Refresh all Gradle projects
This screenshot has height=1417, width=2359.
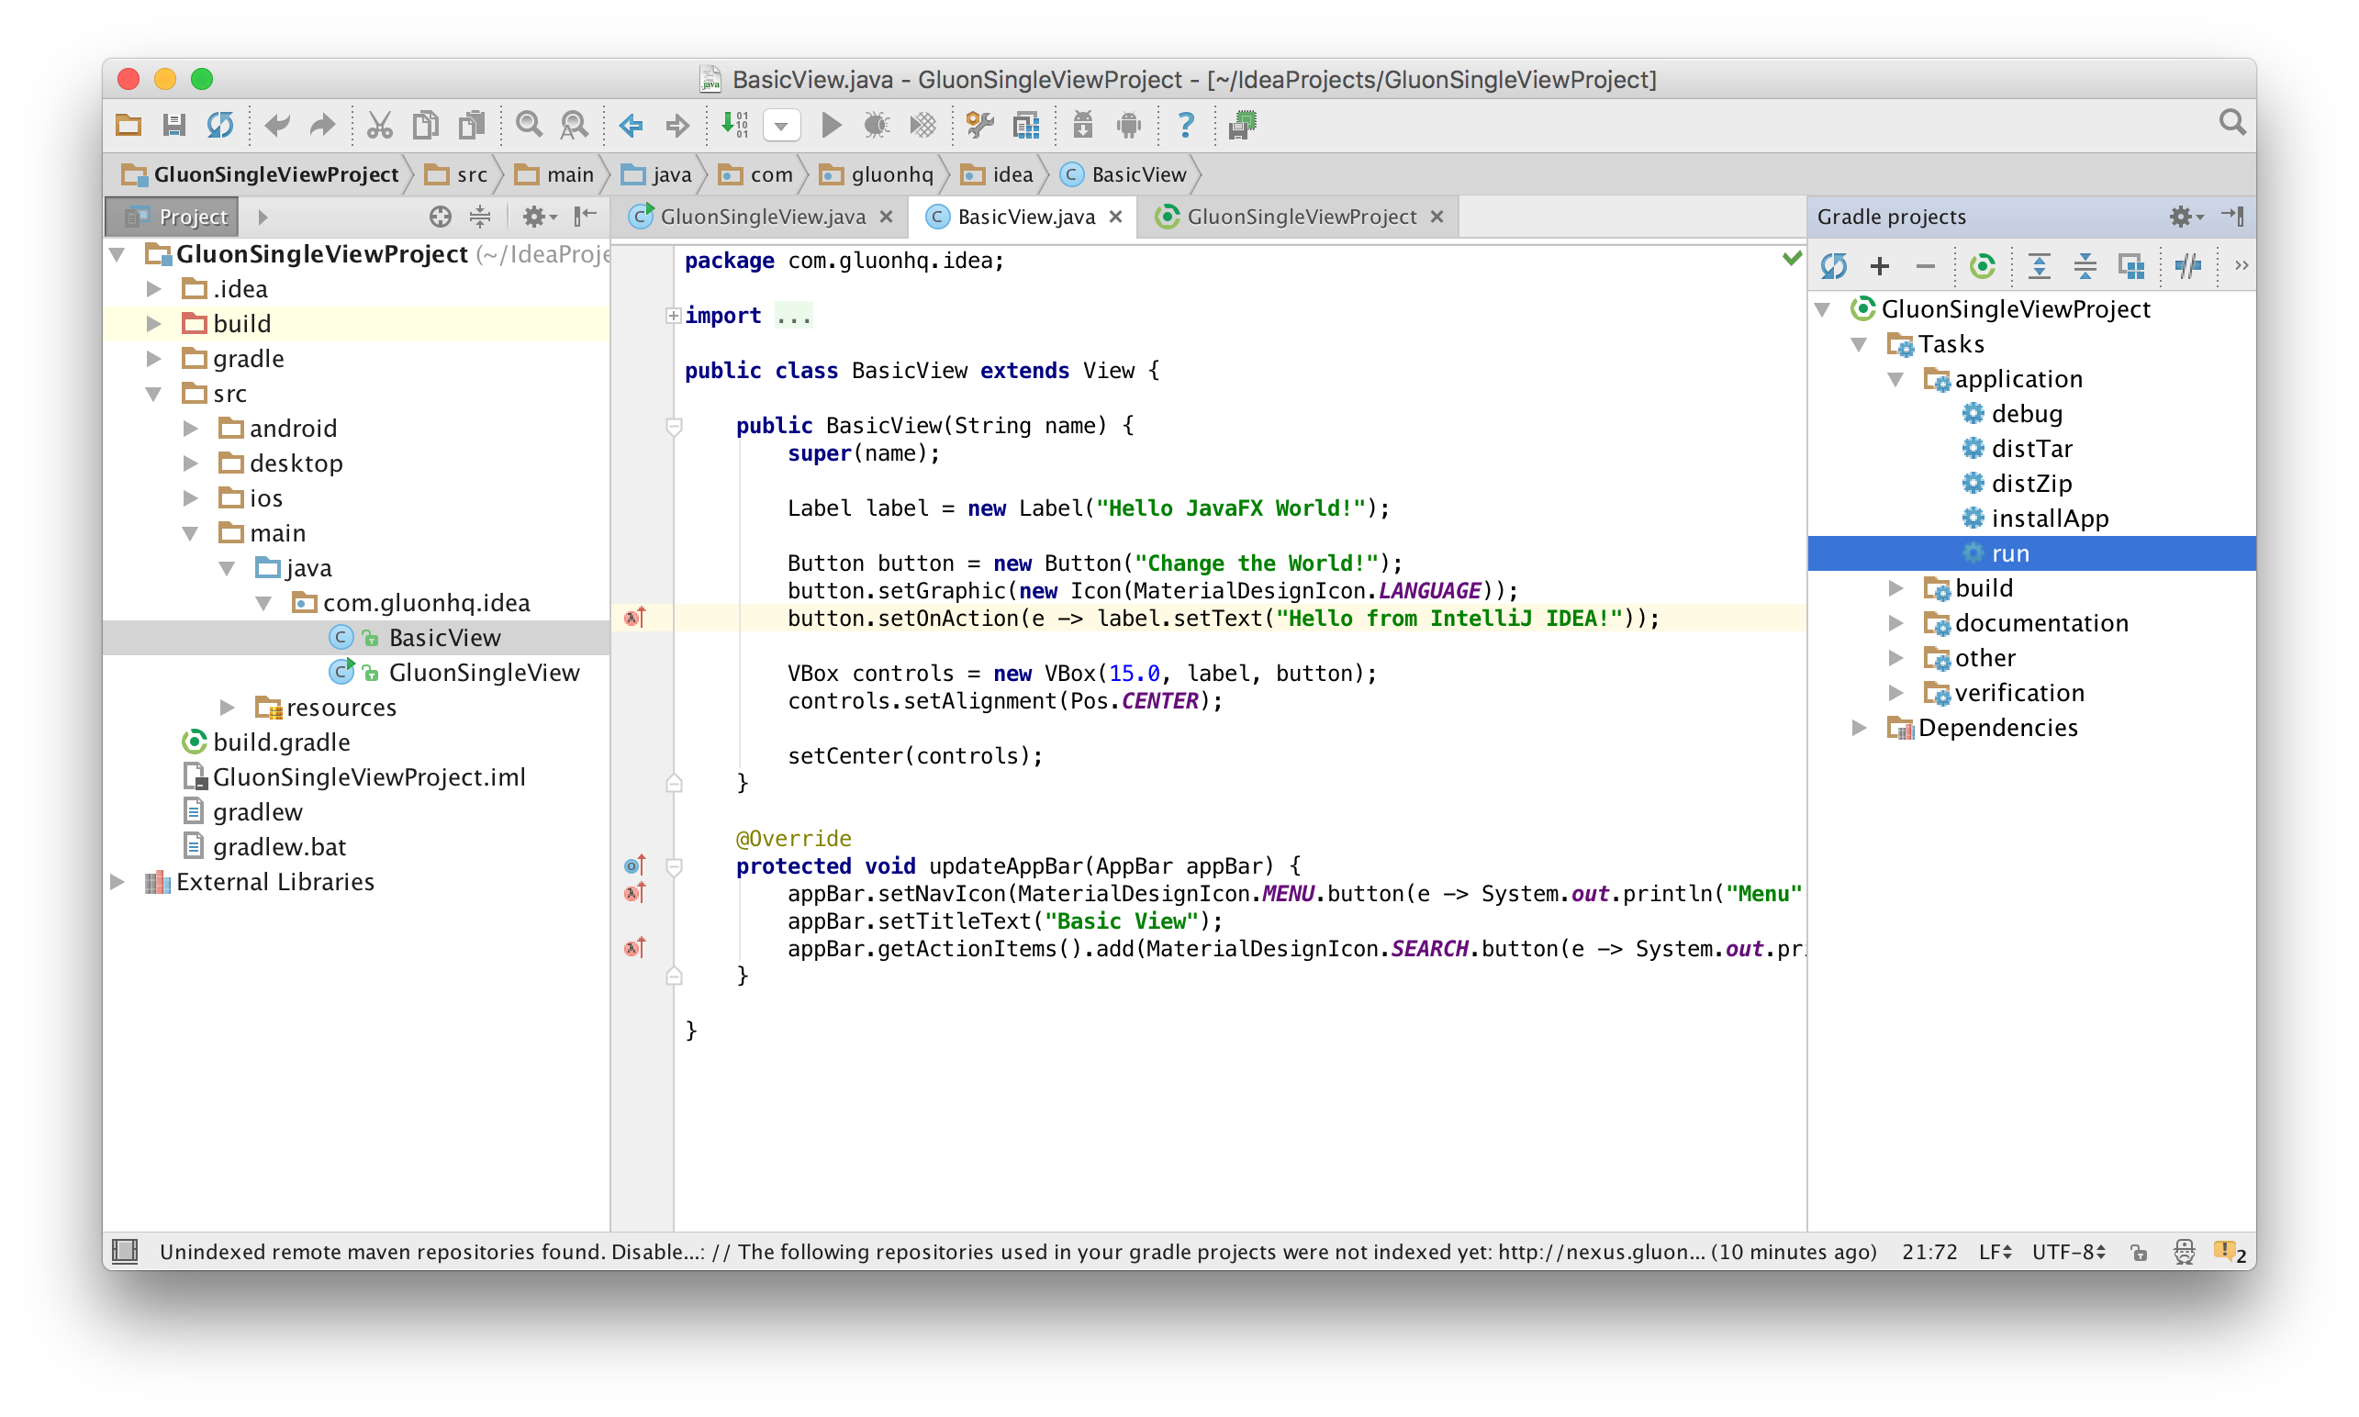1833,265
